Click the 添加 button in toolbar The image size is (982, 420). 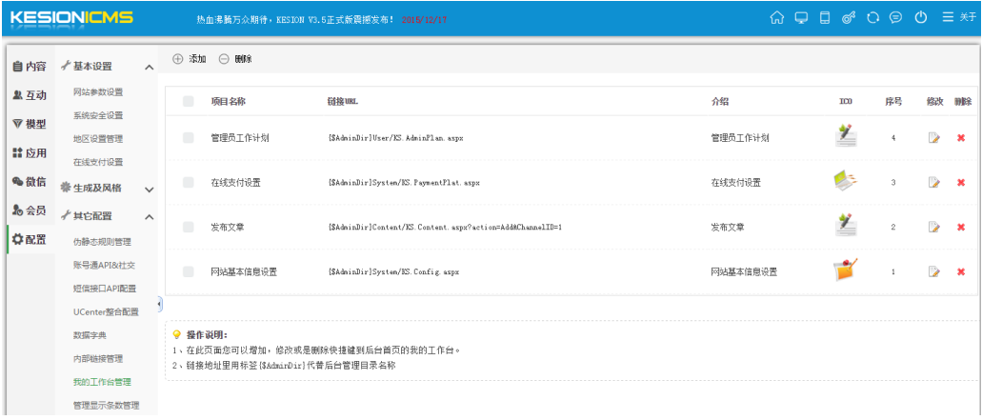(189, 59)
